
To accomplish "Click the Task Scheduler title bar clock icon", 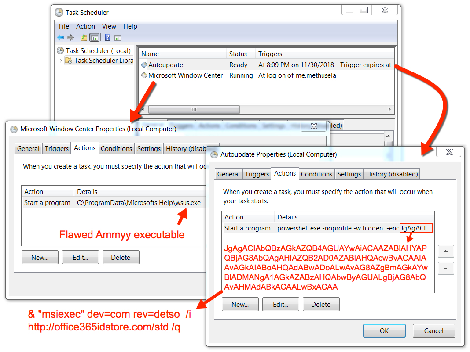I will 59,12.
